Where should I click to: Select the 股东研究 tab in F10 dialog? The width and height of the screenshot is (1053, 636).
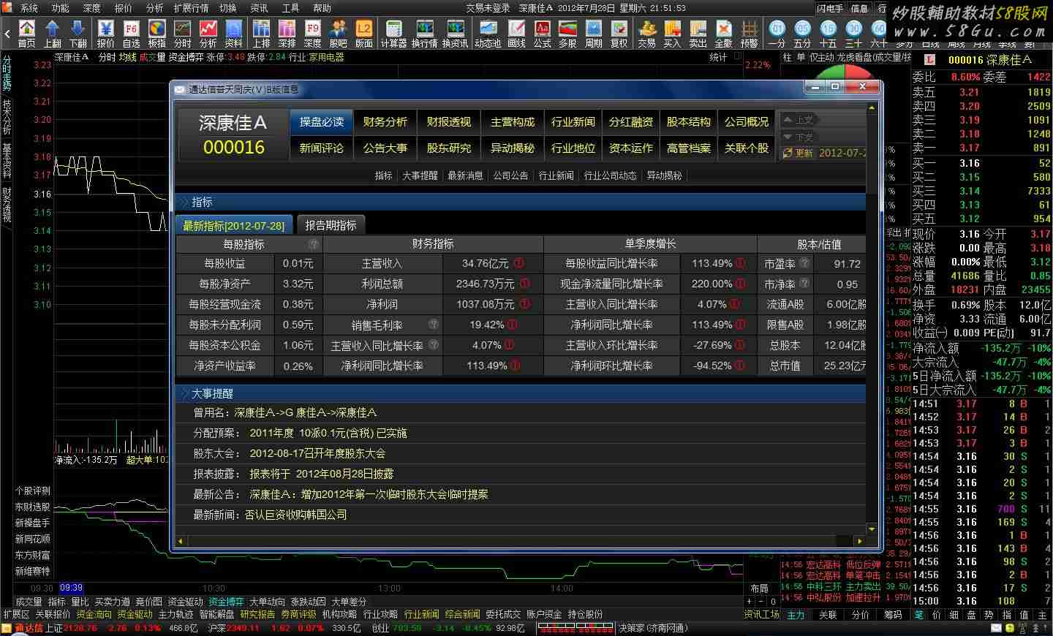point(449,148)
